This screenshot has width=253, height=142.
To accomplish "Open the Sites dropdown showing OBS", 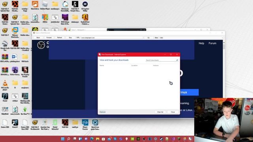I will tap(191, 38).
